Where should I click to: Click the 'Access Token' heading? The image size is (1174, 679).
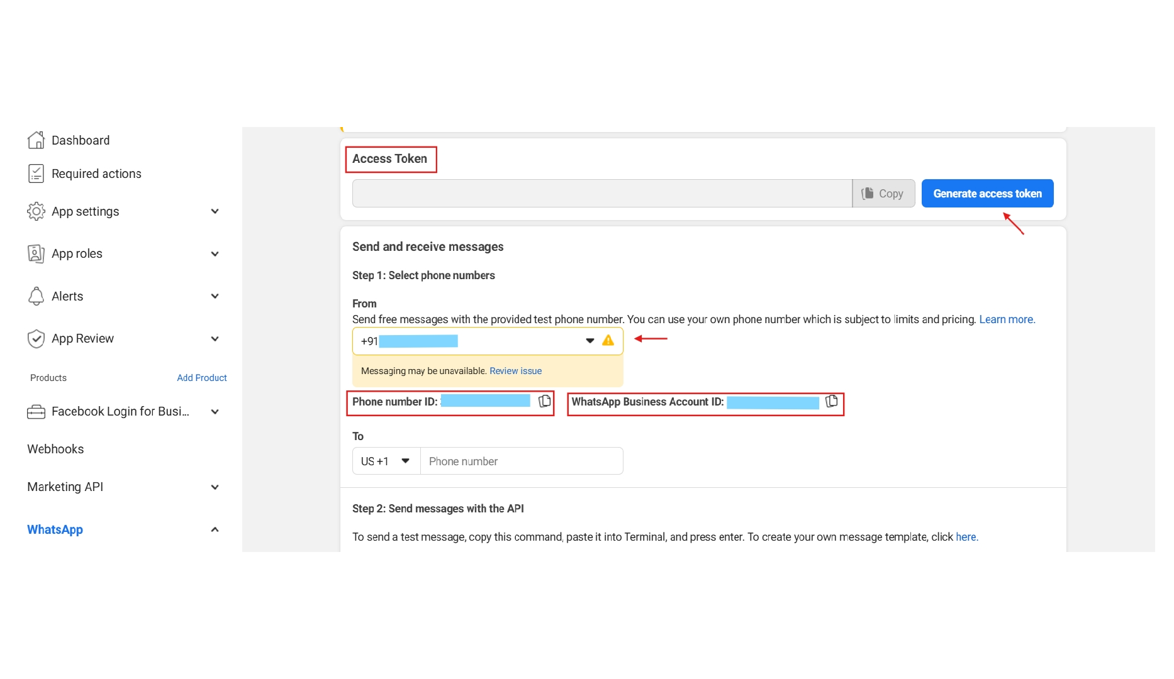389,159
